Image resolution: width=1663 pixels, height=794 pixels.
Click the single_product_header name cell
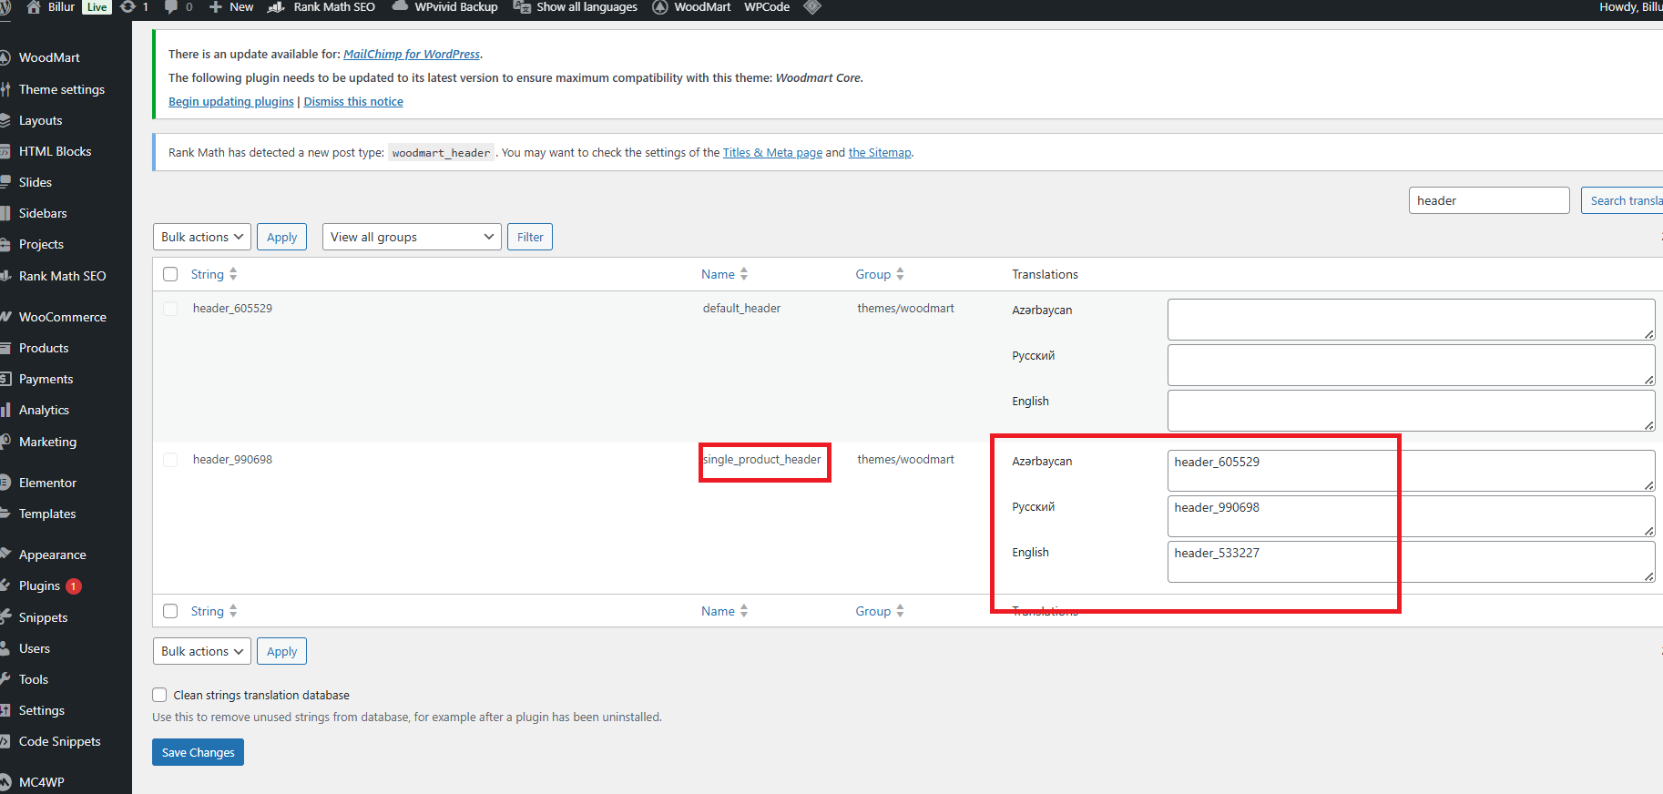coord(762,459)
